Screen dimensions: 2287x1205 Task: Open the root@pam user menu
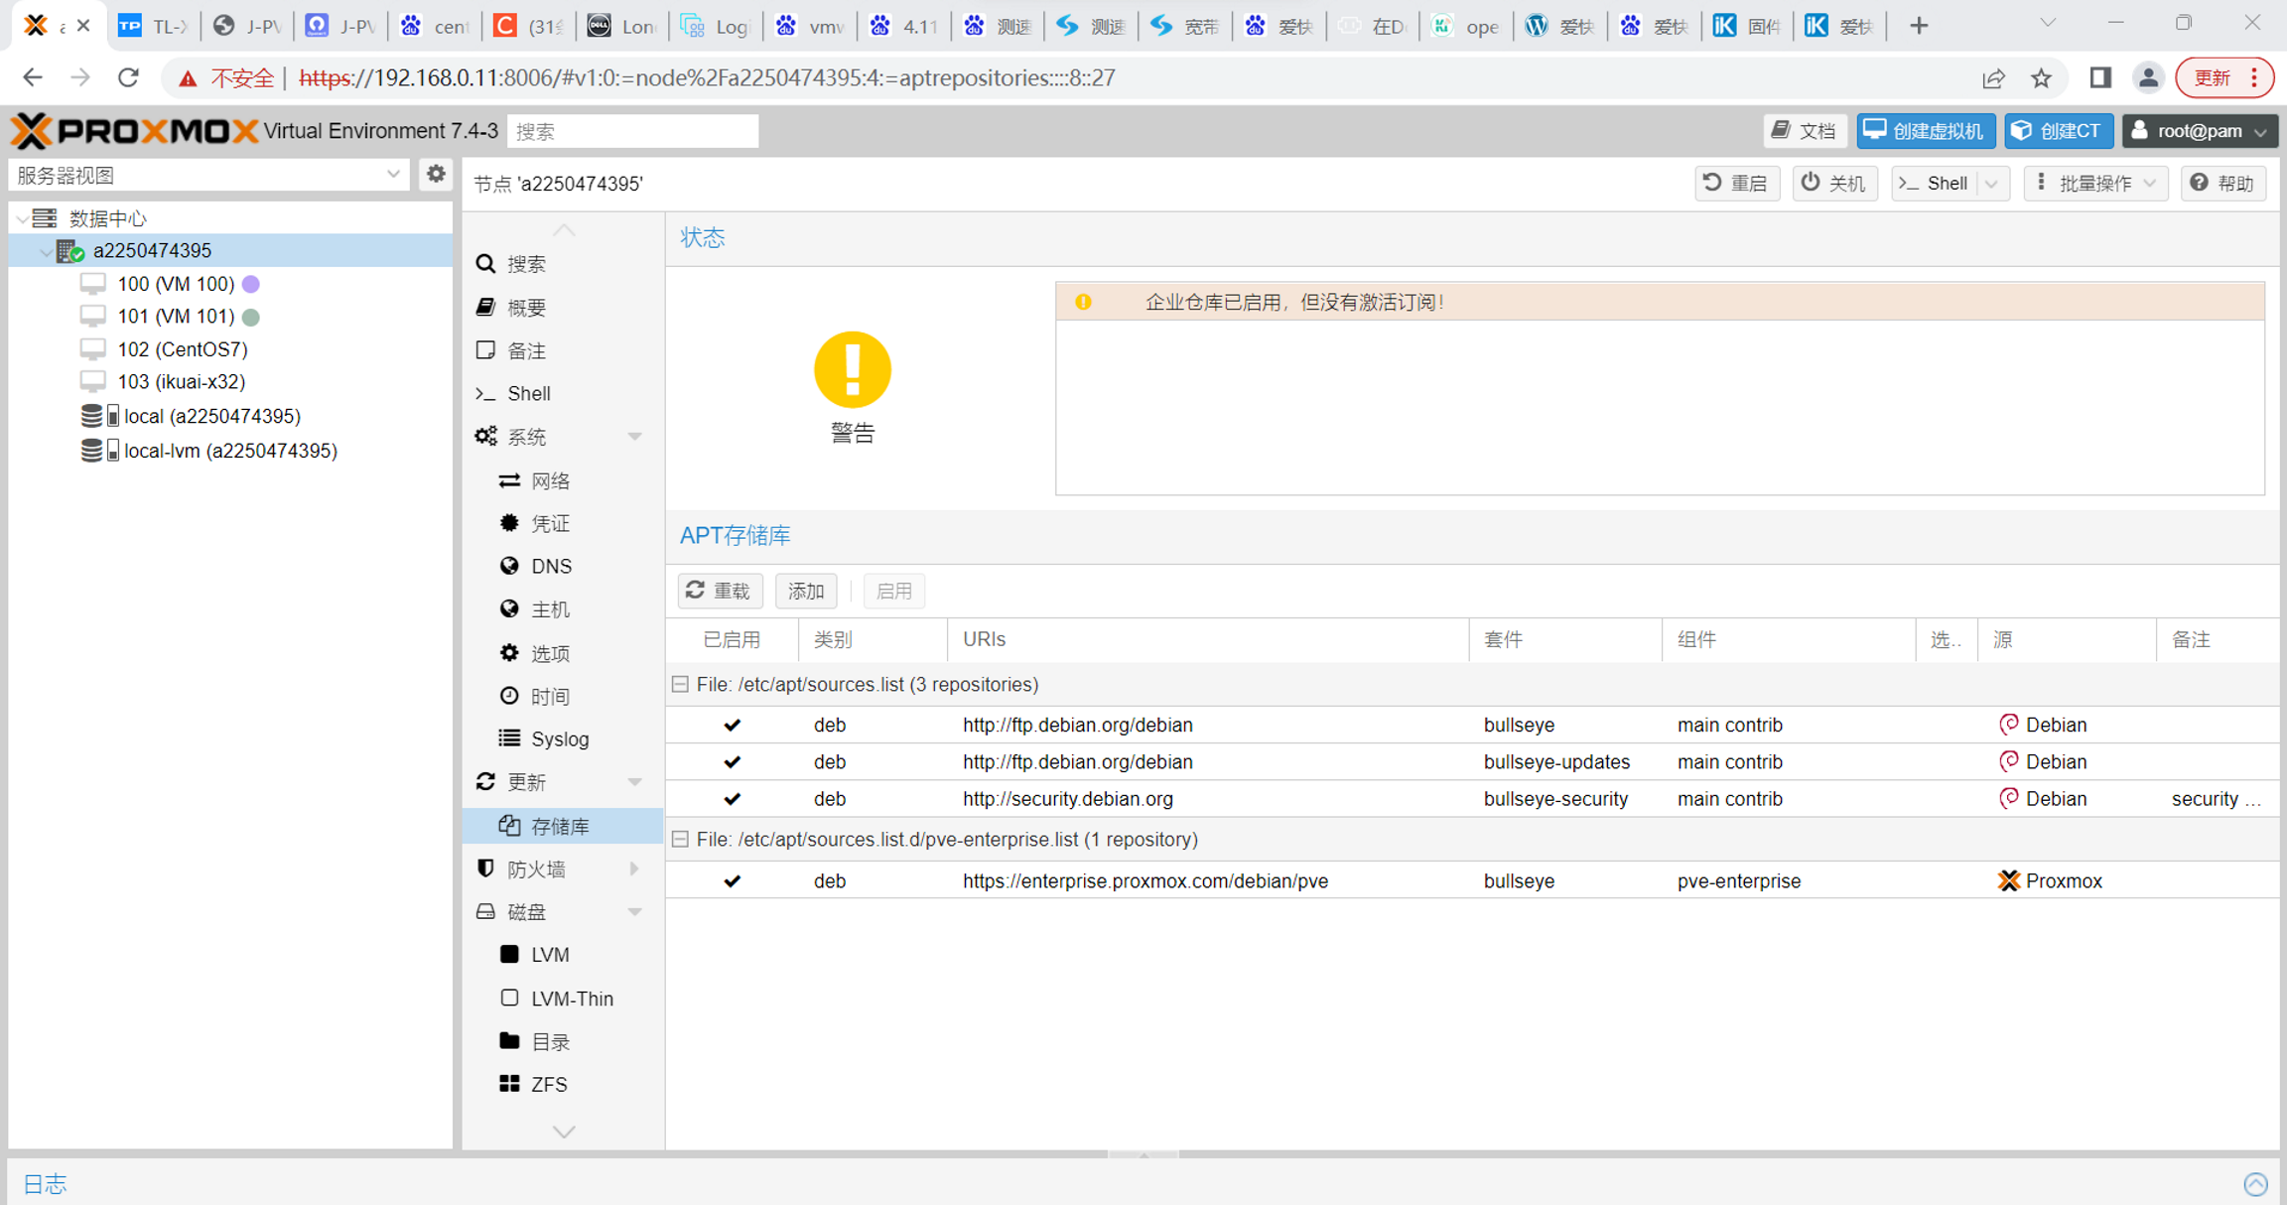click(2199, 131)
